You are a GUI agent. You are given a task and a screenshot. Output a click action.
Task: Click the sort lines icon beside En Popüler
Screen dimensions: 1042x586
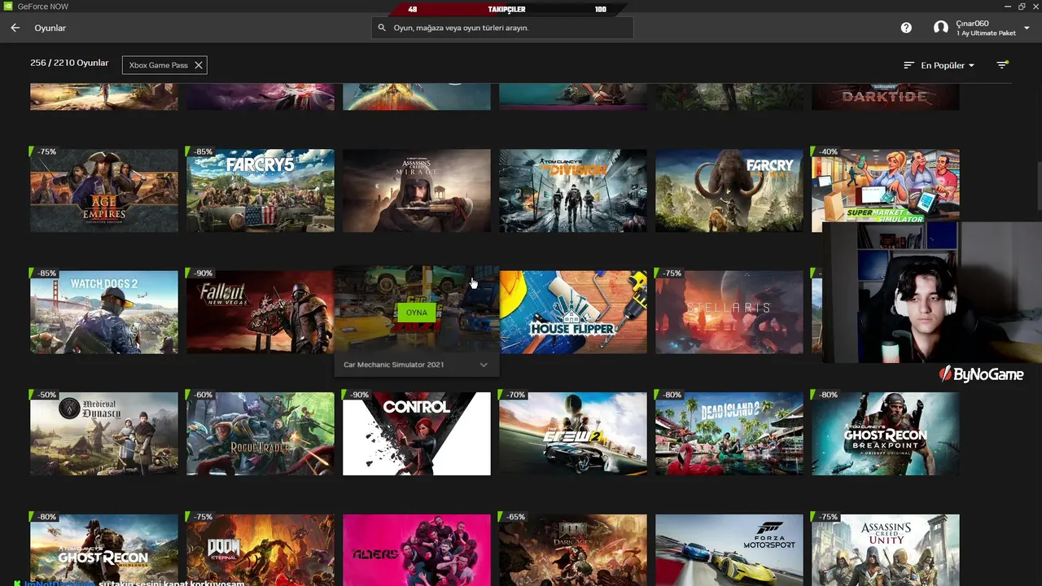point(908,65)
